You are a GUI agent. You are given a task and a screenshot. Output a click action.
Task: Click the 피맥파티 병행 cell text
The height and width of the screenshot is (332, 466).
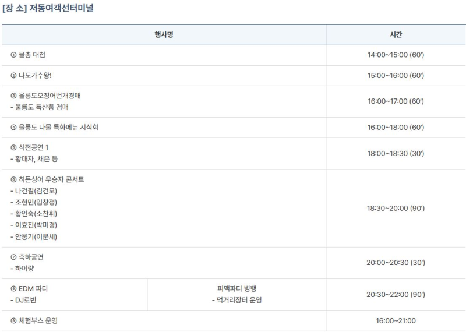pos(236,288)
